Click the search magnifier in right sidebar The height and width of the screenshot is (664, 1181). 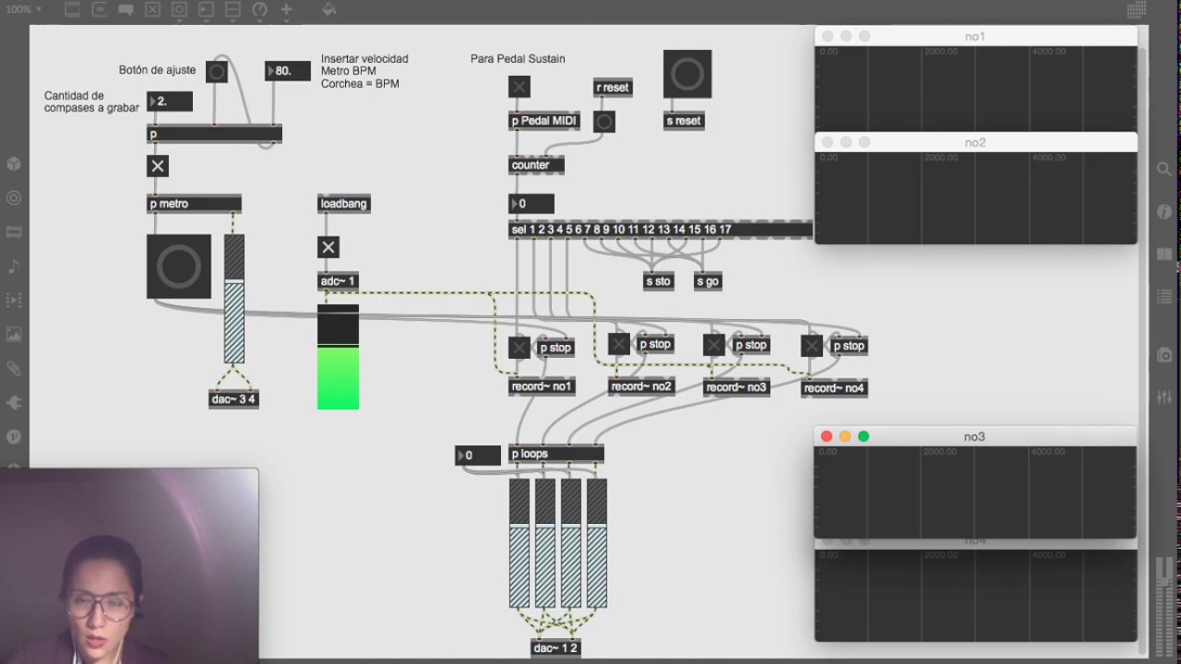[1164, 170]
